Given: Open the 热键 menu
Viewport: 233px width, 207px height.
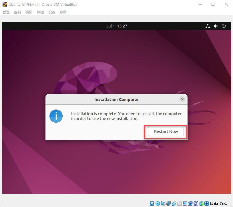Looking at the screenshot, I should pos(40,12).
